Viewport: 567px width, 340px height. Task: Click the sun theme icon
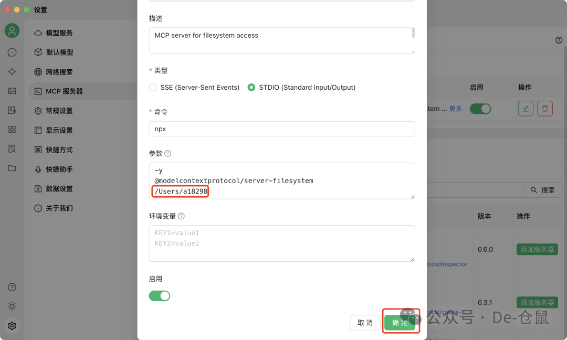click(x=12, y=306)
